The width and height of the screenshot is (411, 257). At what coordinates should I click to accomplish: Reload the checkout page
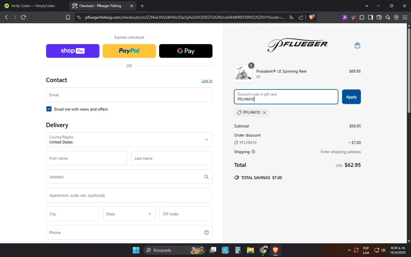click(x=24, y=17)
